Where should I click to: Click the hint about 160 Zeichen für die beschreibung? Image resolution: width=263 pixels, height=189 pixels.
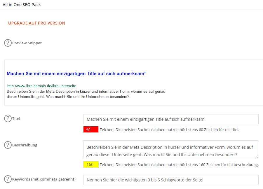(179, 164)
